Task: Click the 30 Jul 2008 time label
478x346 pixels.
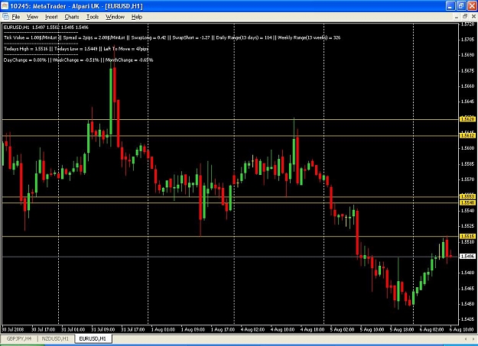Action: click(13, 329)
